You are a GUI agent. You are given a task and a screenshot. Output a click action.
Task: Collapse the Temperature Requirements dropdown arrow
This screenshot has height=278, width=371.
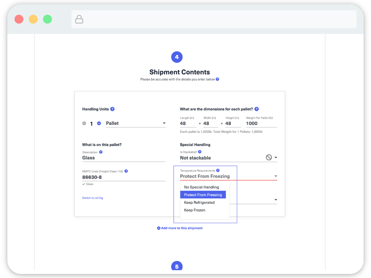275,176
